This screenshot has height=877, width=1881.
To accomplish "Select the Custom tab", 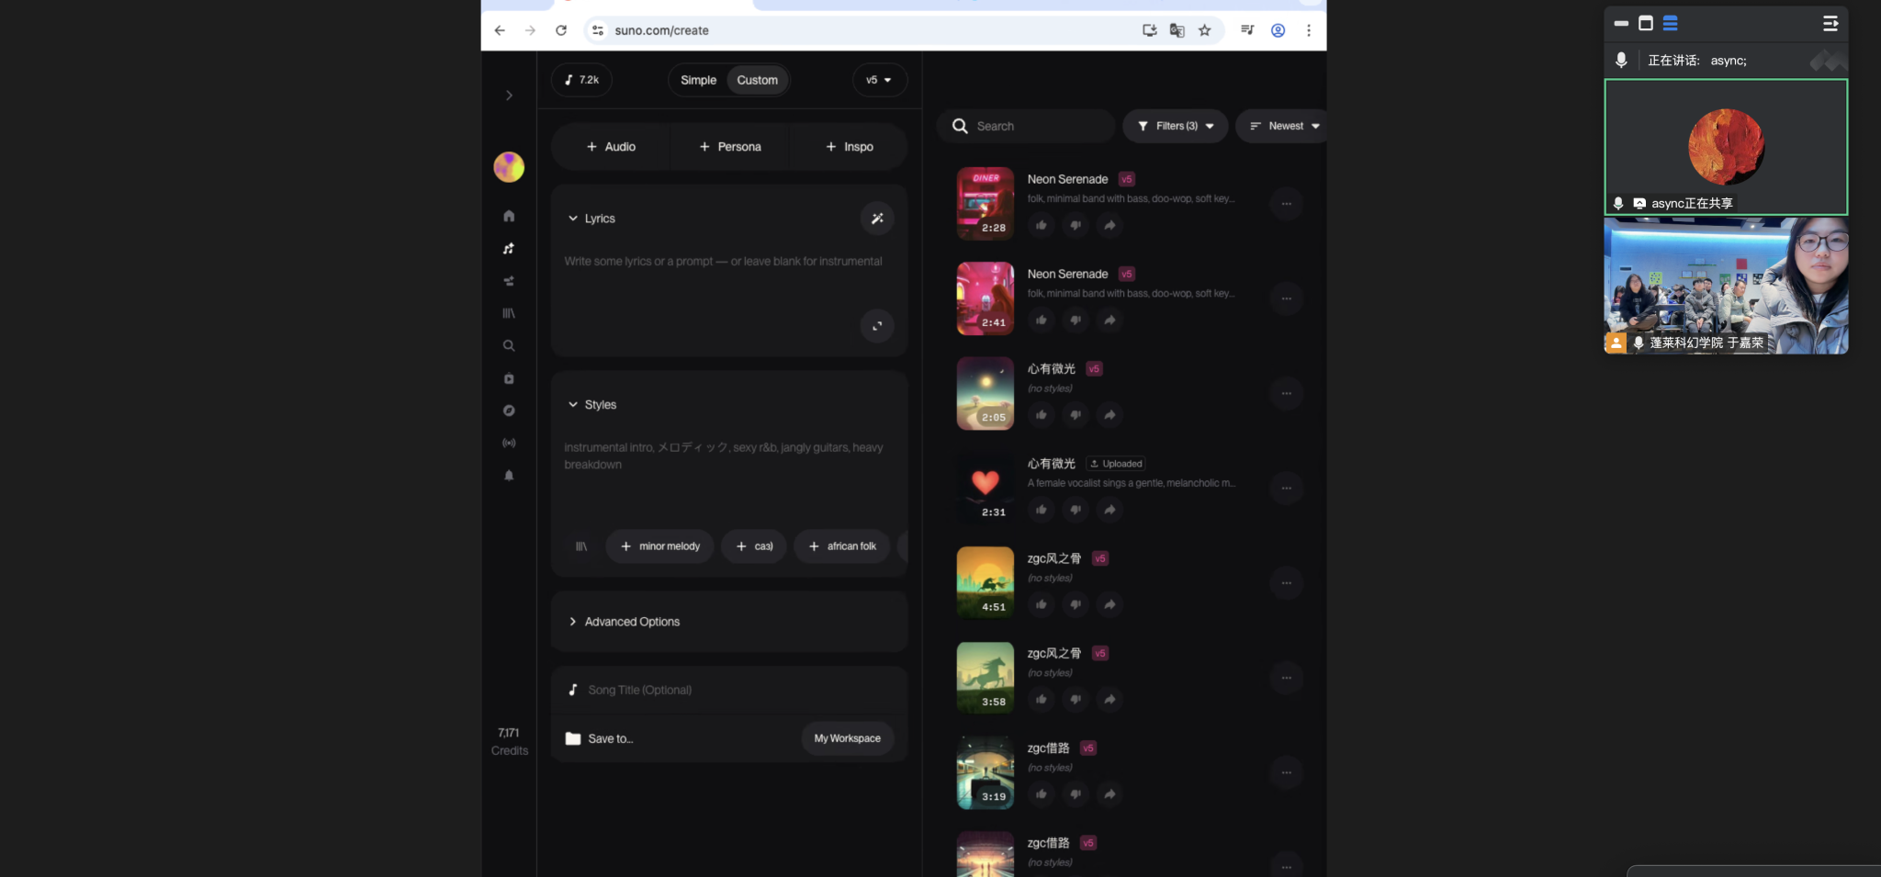I will [x=757, y=80].
